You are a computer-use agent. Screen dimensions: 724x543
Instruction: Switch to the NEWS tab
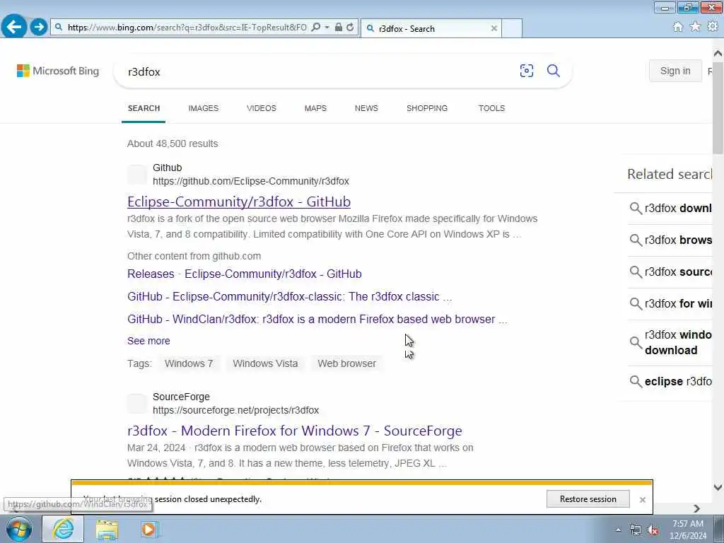[366, 108]
